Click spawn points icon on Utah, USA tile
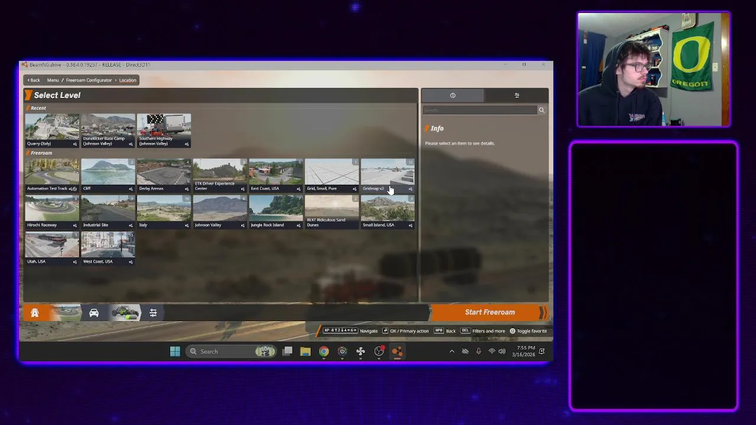This screenshot has height=425, width=756. click(x=74, y=261)
